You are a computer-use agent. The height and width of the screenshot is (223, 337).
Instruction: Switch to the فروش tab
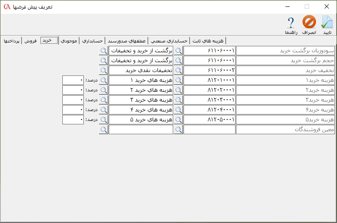(x=30, y=41)
